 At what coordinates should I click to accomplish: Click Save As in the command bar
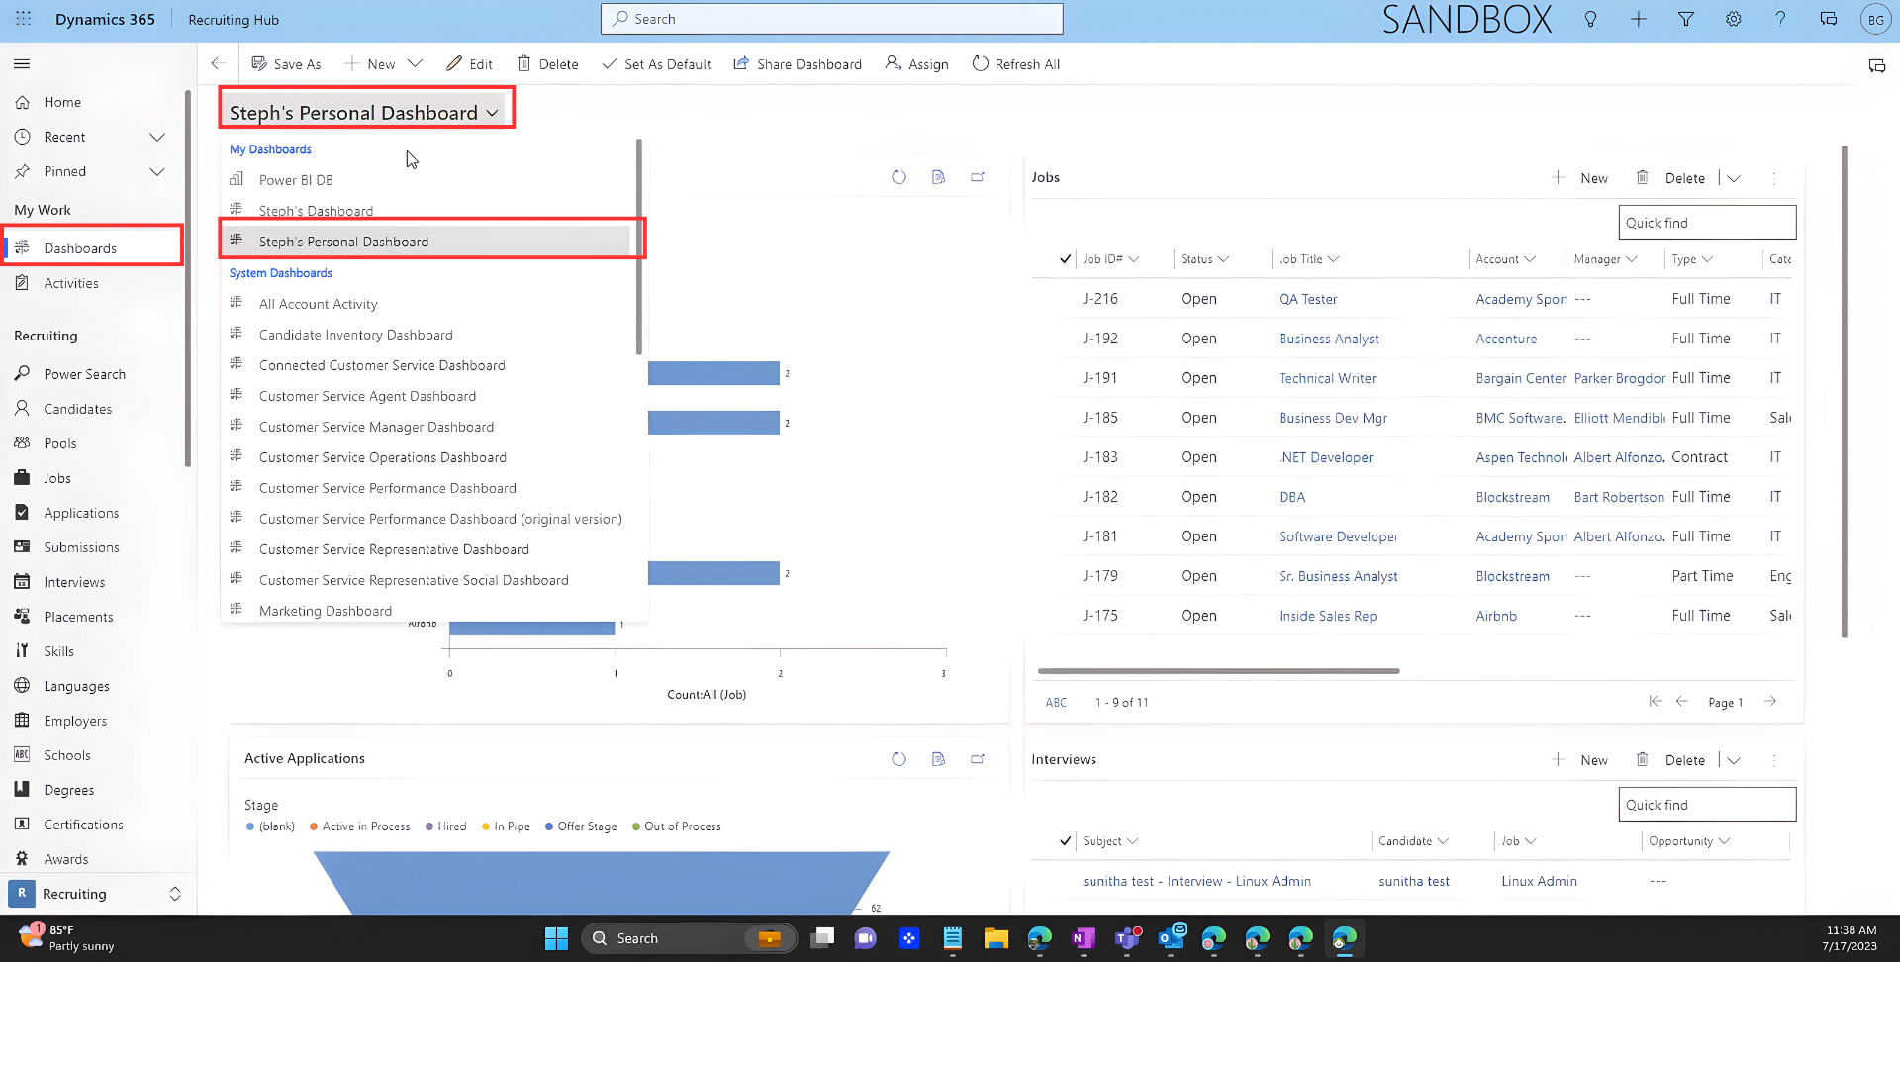pos(286,64)
